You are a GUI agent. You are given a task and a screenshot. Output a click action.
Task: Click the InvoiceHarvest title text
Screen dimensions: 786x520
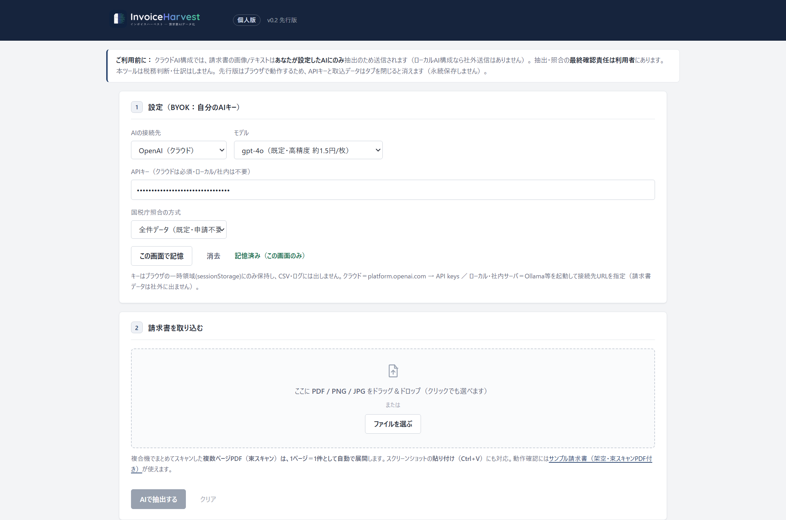(165, 17)
